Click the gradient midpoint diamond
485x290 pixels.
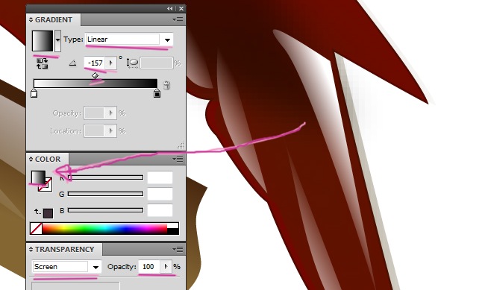click(95, 75)
